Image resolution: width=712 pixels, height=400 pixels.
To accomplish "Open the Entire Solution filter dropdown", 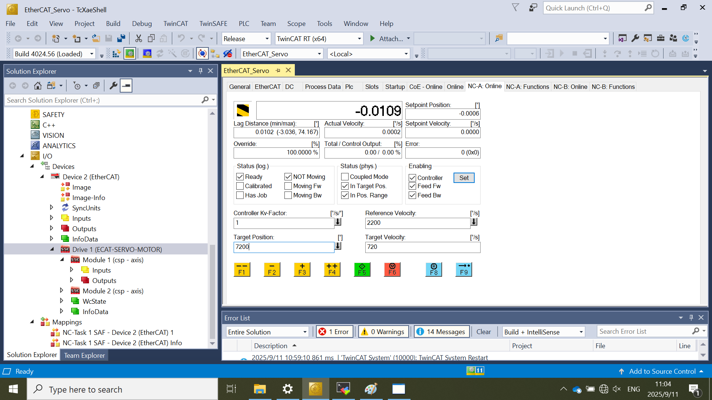I will 304,332.
